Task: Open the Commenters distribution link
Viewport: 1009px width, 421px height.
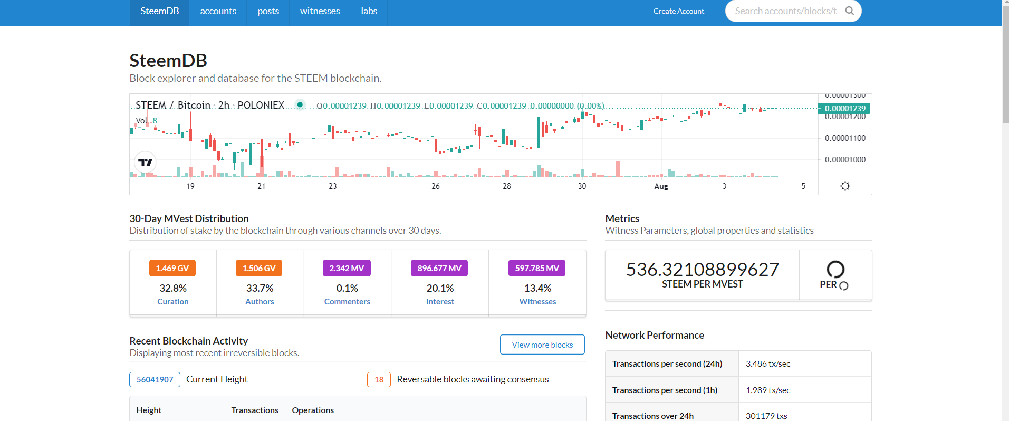Action: click(x=347, y=302)
